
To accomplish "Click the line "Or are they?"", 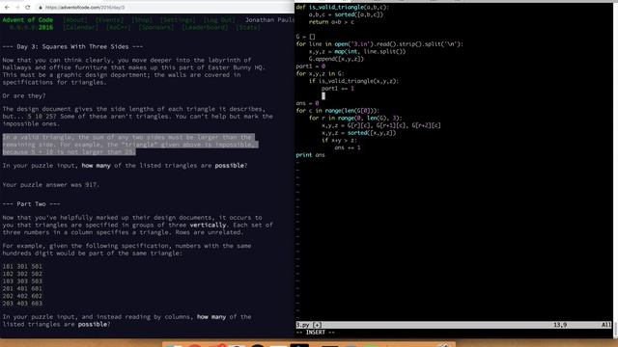I will click(x=24, y=95).
